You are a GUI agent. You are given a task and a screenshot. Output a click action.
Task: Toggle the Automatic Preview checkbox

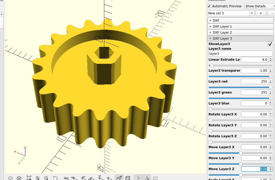(209, 6)
